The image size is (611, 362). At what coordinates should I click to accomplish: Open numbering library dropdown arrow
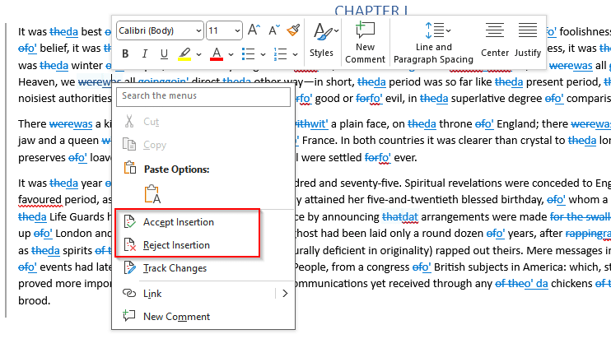pyautogui.click(x=295, y=54)
